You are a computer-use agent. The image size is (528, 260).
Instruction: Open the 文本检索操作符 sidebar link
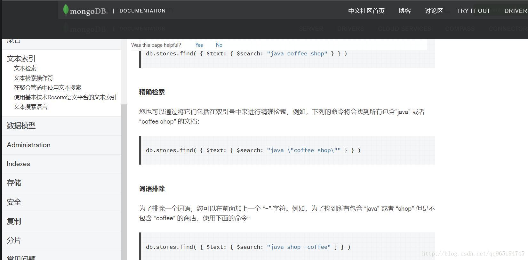[34, 78]
